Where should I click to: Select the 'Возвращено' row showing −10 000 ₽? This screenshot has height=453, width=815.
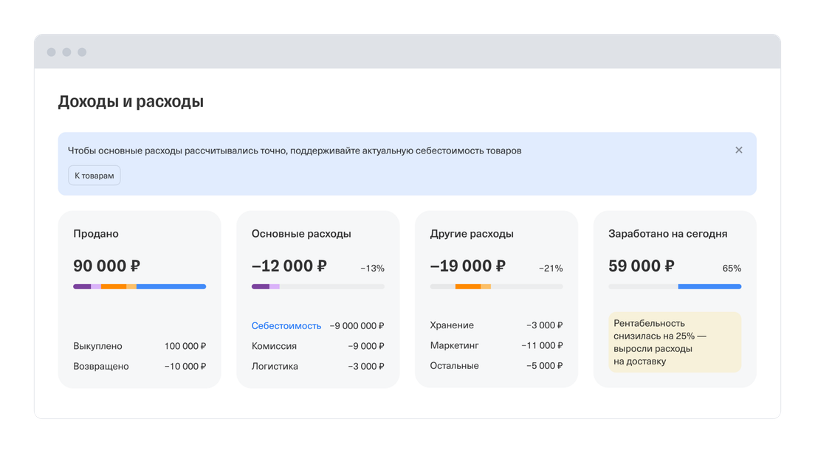coord(140,366)
